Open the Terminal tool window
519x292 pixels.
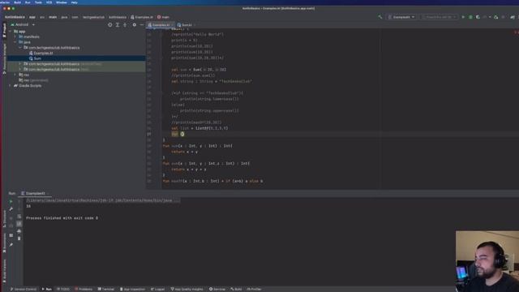pos(106,290)
